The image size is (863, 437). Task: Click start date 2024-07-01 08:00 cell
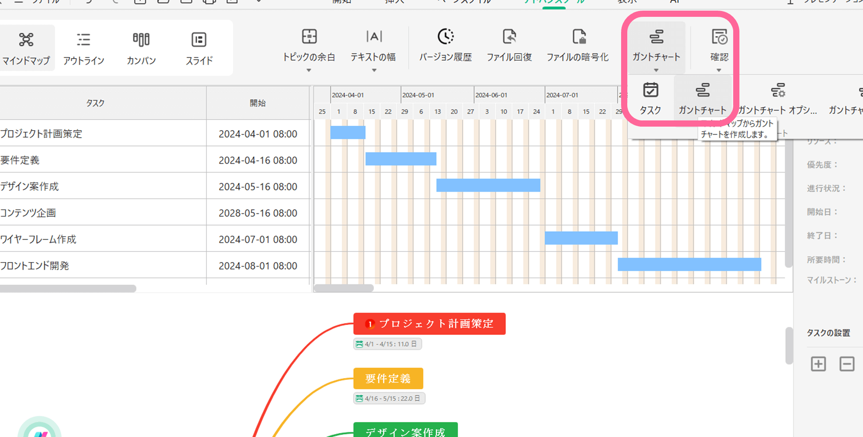tap(258, 239)
